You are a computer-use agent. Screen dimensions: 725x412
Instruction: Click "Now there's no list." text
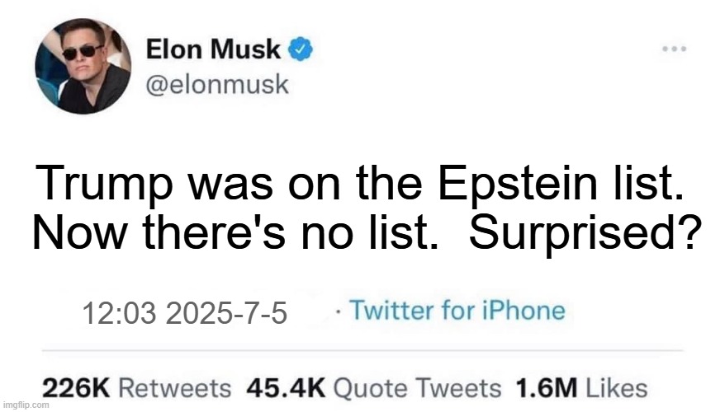[x=235, y=232]
